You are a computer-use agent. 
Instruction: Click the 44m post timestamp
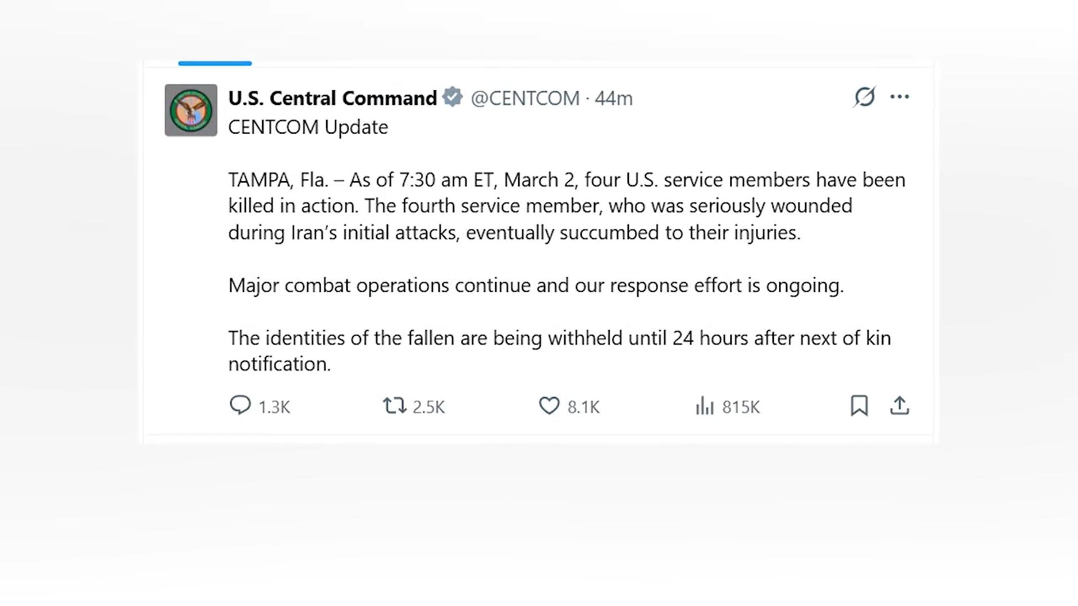[614, 98]
